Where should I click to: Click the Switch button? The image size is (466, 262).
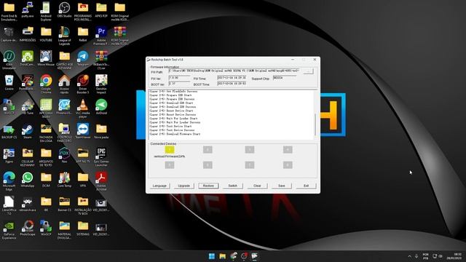(233, 186)
